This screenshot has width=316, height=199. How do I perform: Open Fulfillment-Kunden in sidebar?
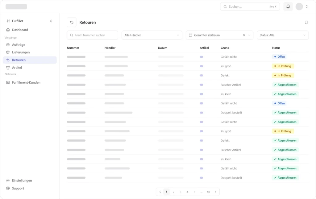coord(30,83)
